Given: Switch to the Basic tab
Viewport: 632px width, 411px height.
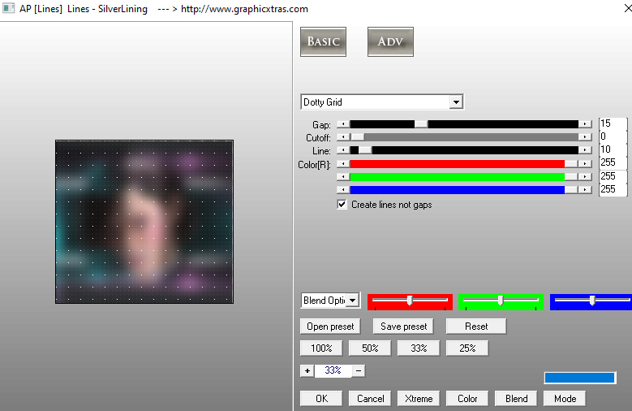Looking at the screenshot, I should [323, 41].
